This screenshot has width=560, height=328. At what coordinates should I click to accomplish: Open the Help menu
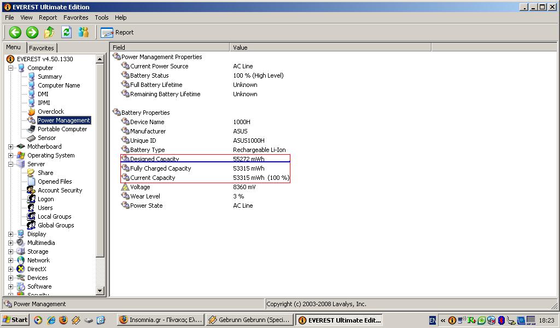tap(121, 17)
